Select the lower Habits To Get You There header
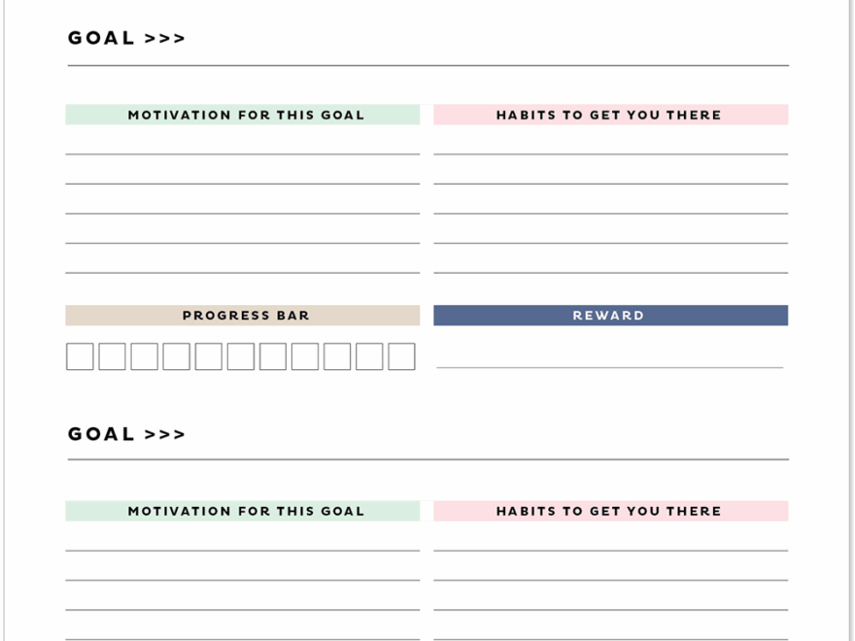 coord(610,511)
